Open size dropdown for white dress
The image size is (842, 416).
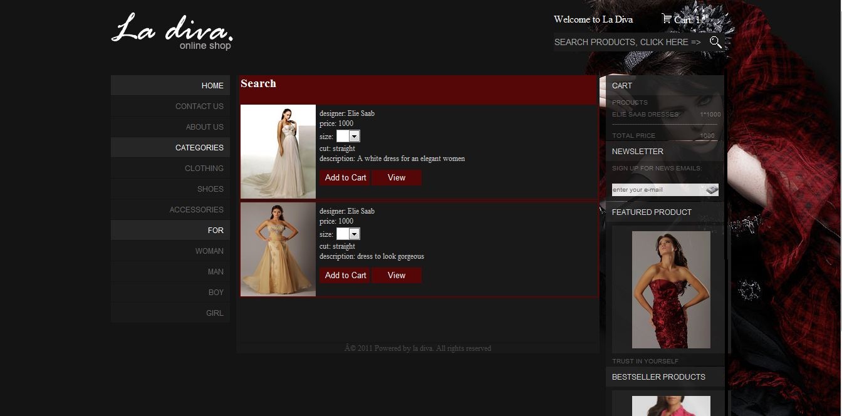[x=354, y=136]
